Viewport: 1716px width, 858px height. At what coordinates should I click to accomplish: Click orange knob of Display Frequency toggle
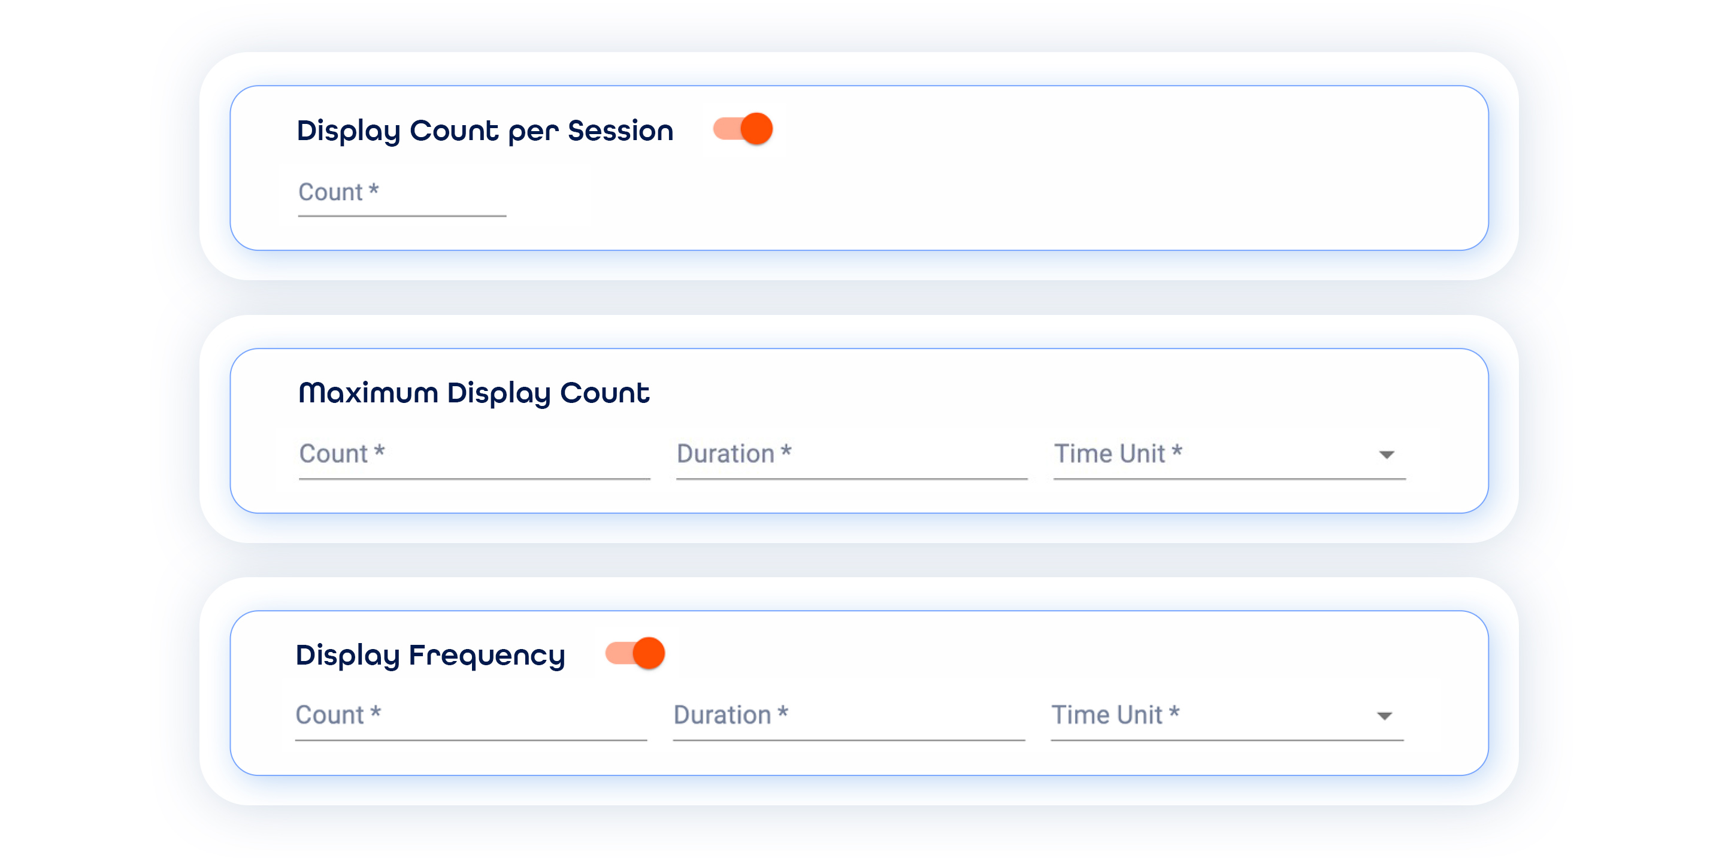tap(649, 653)
